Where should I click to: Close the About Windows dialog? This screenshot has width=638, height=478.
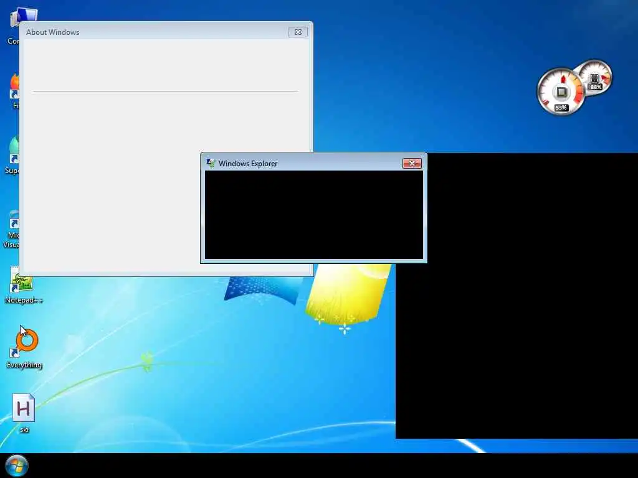(x=298, y=32)
